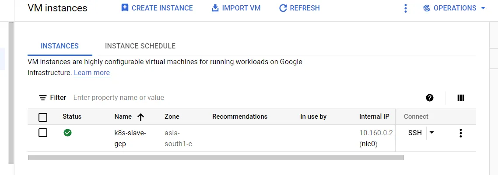Image resolution: width=498 pixels, height=175 pixels.
Task: Click the Operations icon in header
Action: point(427,8)
